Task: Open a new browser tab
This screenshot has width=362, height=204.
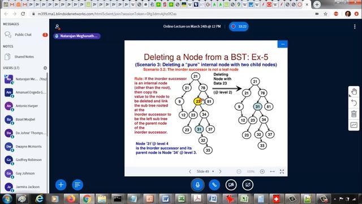Action: 317,5
